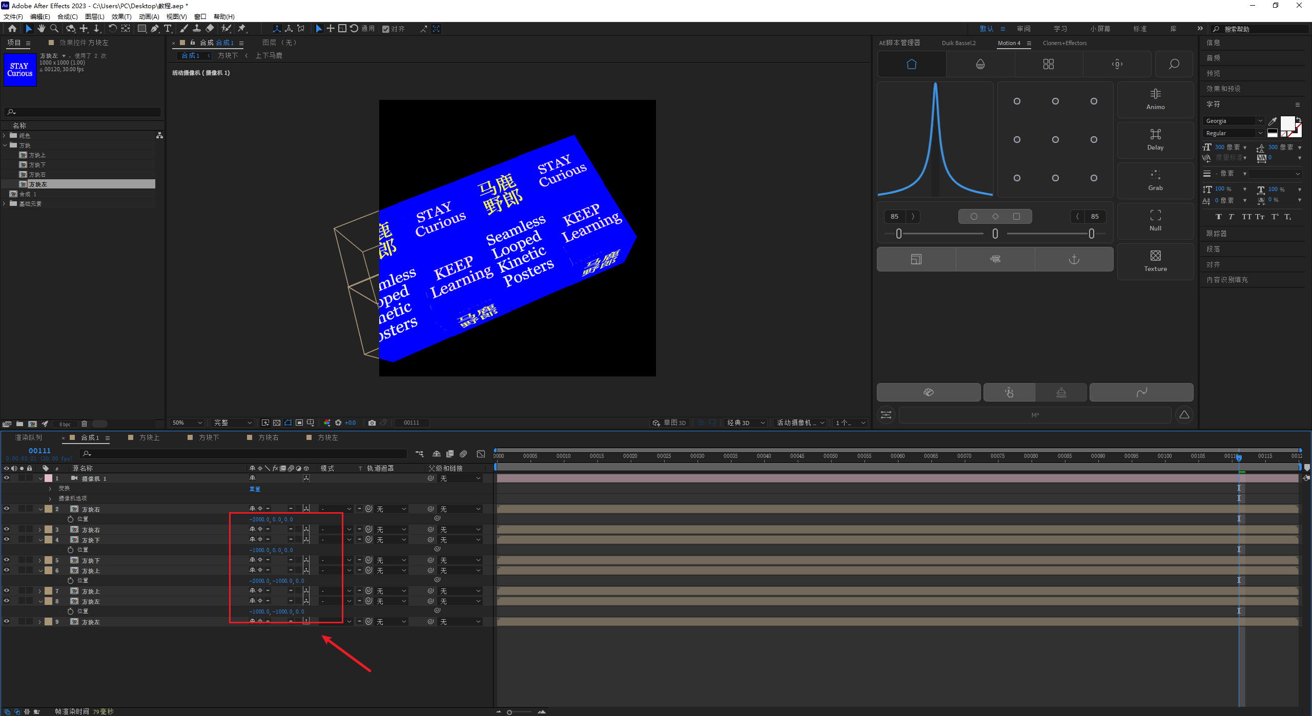1312x716 pixels.
Task: Take a snapshot with camera icon
Action: point(372,423)
